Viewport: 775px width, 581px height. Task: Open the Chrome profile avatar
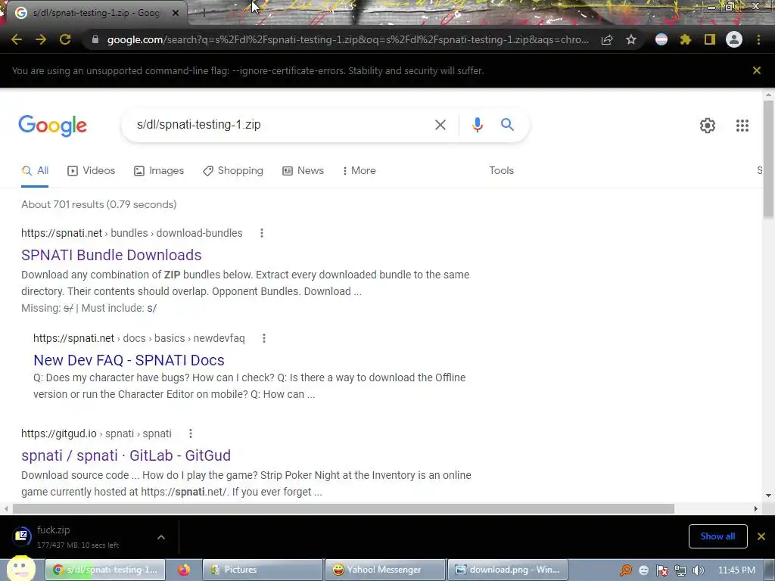pos(734,39)
